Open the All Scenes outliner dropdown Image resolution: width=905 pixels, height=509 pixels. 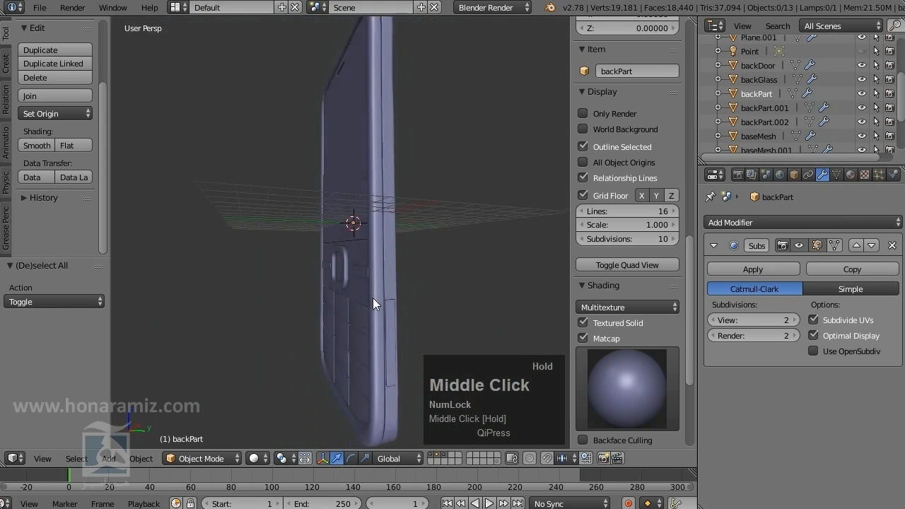tap(841, 26)
